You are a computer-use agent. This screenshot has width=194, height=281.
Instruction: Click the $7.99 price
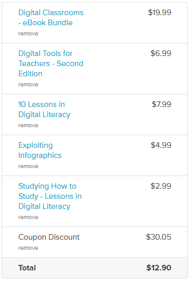click(x=161, y=104)
